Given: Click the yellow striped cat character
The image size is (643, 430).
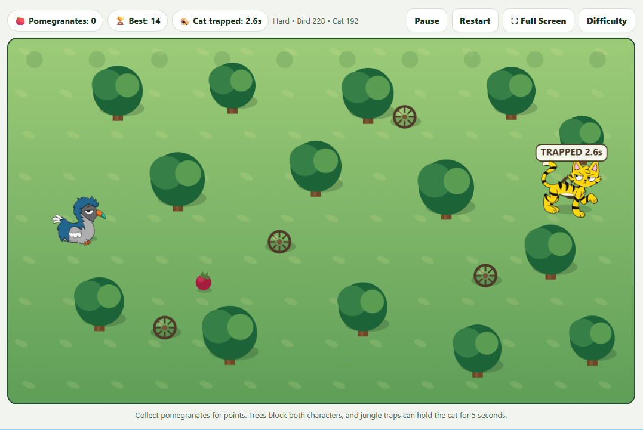Looking at the screenshot, I should coord(571,189).
